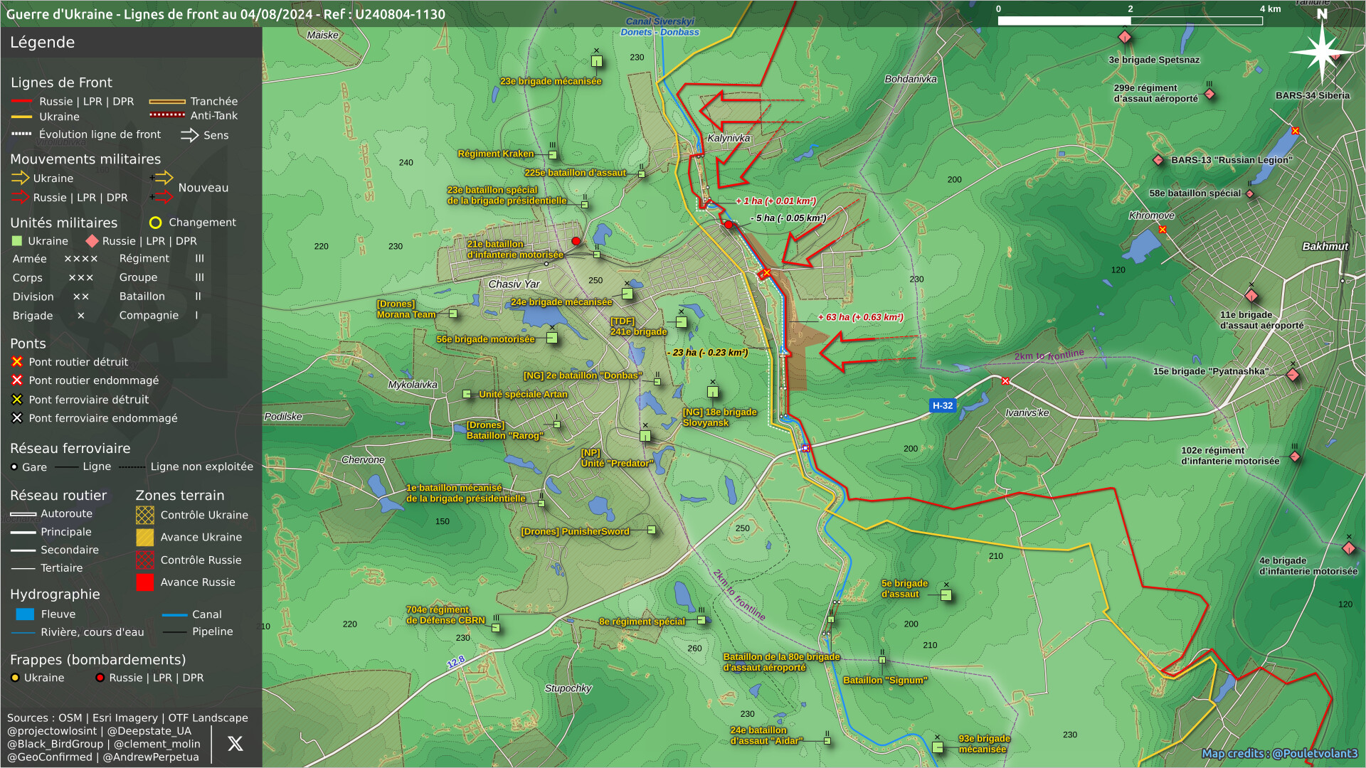Click the 23e brigade mécanisée unit square
This screenshot has height=768, width=1366.
(x=596, y=61)
